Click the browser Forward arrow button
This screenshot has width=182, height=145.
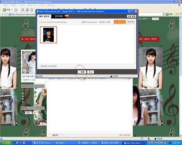click(16, 10)
